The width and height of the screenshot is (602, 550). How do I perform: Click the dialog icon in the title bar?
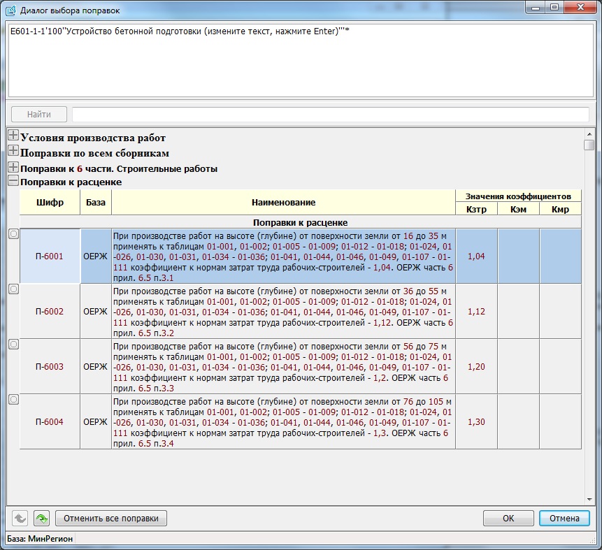coord(10,10)
